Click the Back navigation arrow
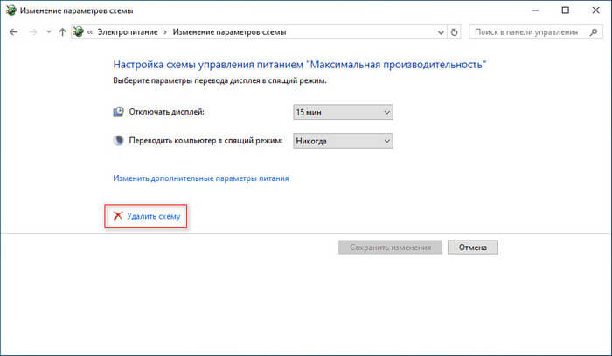Image resolution: width=612 pixels, height=356 pixels. click(14, 31)
